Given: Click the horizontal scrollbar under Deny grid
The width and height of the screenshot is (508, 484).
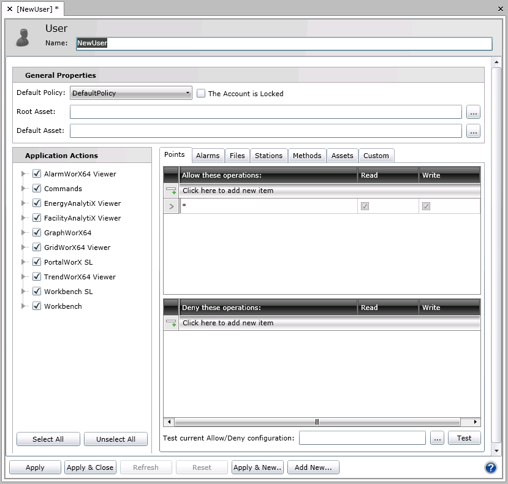Looking at the screenshot, I should point(317,422).
